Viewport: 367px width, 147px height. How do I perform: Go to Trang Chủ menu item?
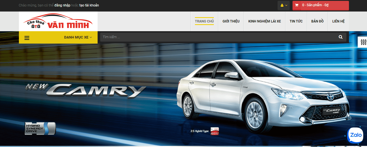pos(204,21)
